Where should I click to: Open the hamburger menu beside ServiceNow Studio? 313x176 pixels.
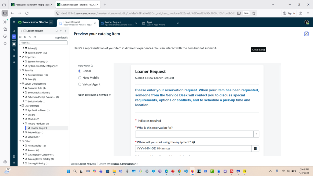[14, 22]
